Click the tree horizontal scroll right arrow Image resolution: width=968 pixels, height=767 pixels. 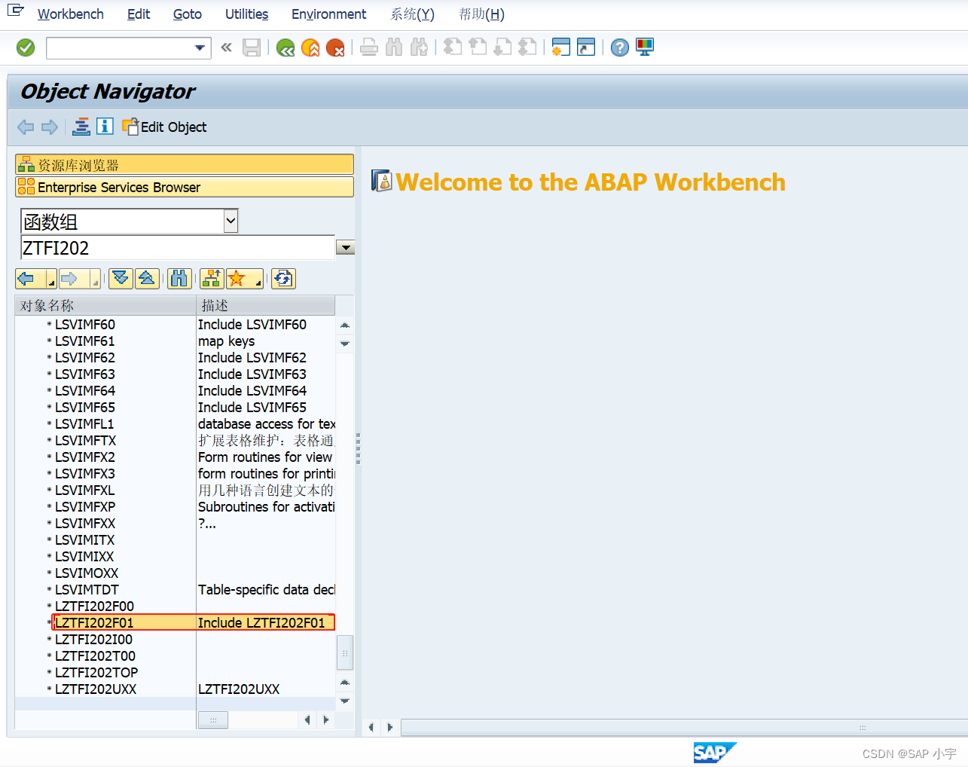click(x=326, y=720)
